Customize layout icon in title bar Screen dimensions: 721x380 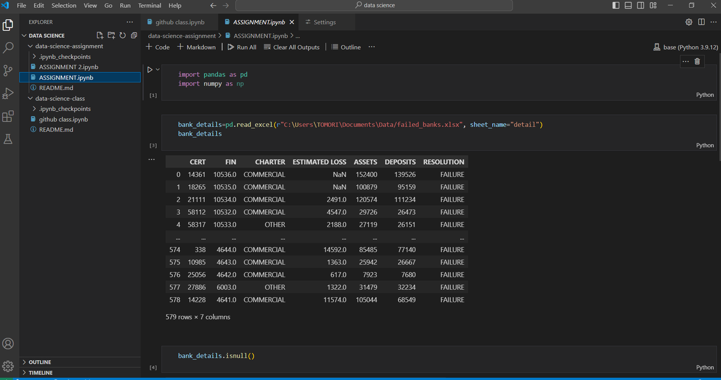pos(653,5)
